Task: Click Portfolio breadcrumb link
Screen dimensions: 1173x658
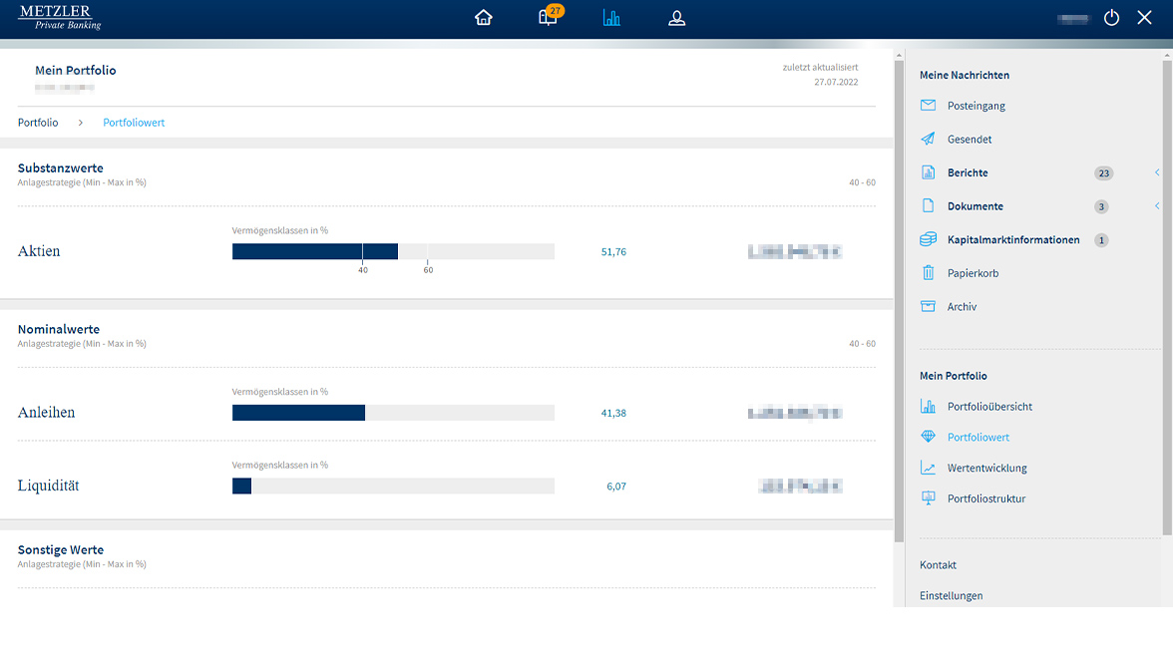Action: coord(38,123)
